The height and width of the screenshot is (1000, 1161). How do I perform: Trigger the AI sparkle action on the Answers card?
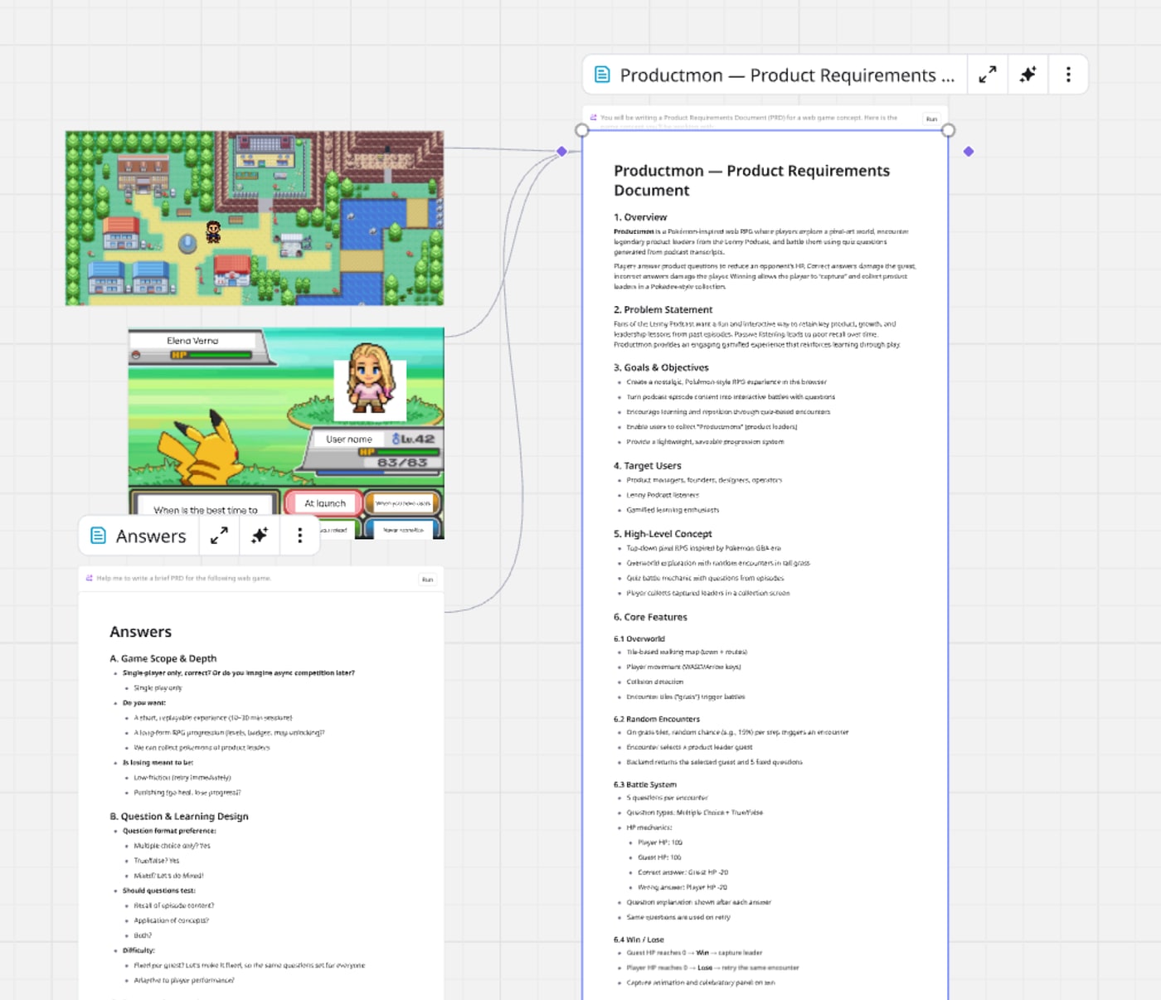pyautogui.click(x=259, y=536)
